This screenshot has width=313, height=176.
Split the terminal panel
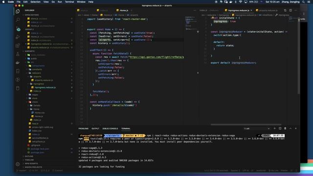point(280,129)
